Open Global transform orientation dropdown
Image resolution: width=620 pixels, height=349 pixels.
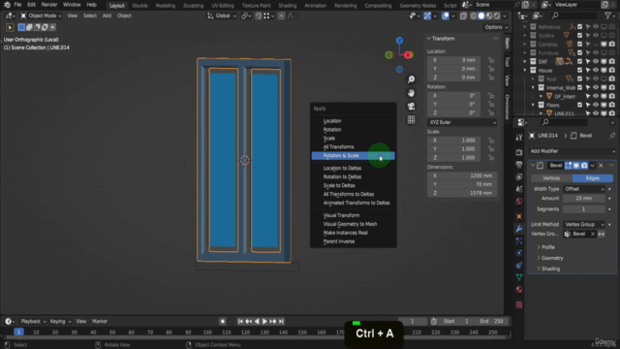coord(222,16)
